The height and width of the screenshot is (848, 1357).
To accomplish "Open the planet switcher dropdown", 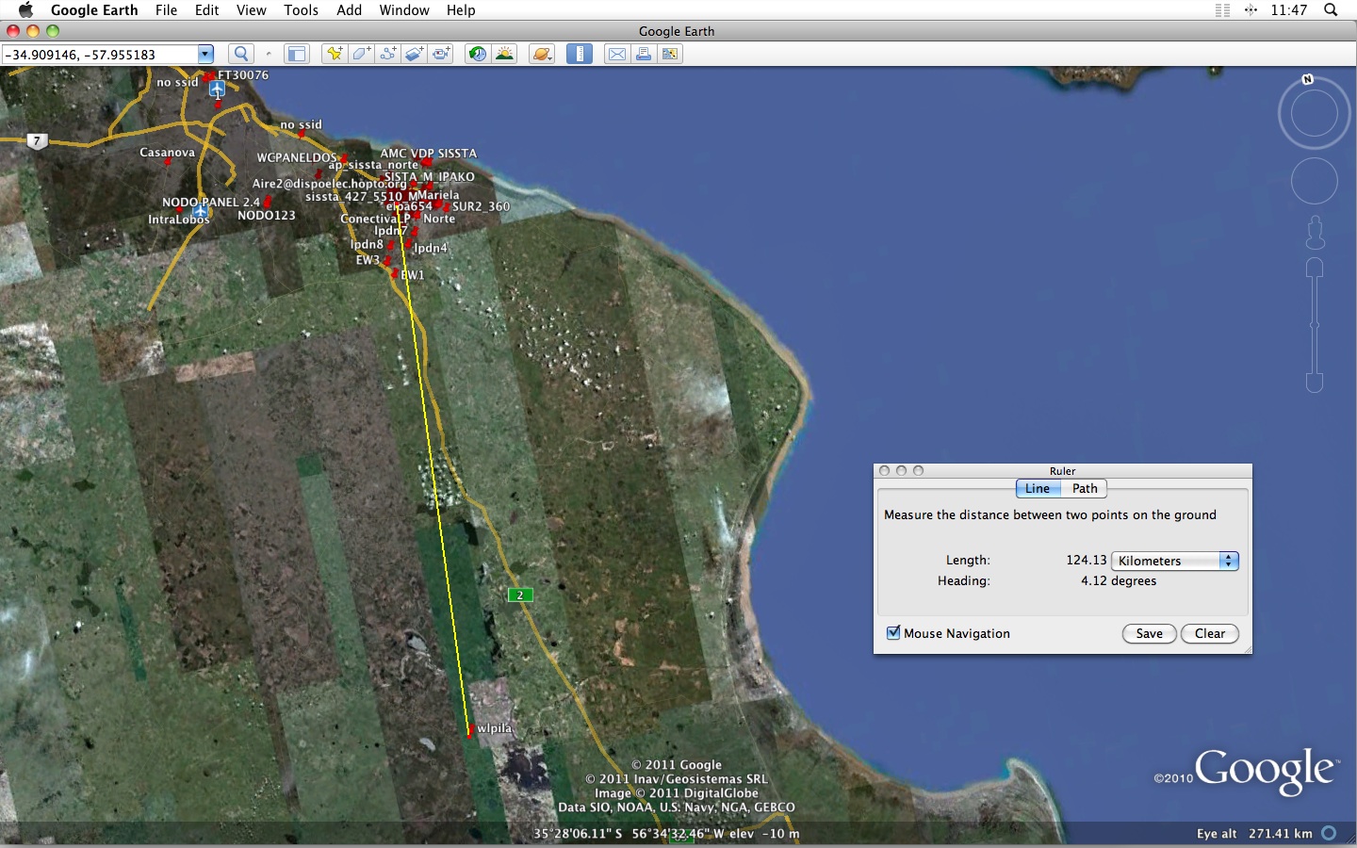I will point(542,54).
